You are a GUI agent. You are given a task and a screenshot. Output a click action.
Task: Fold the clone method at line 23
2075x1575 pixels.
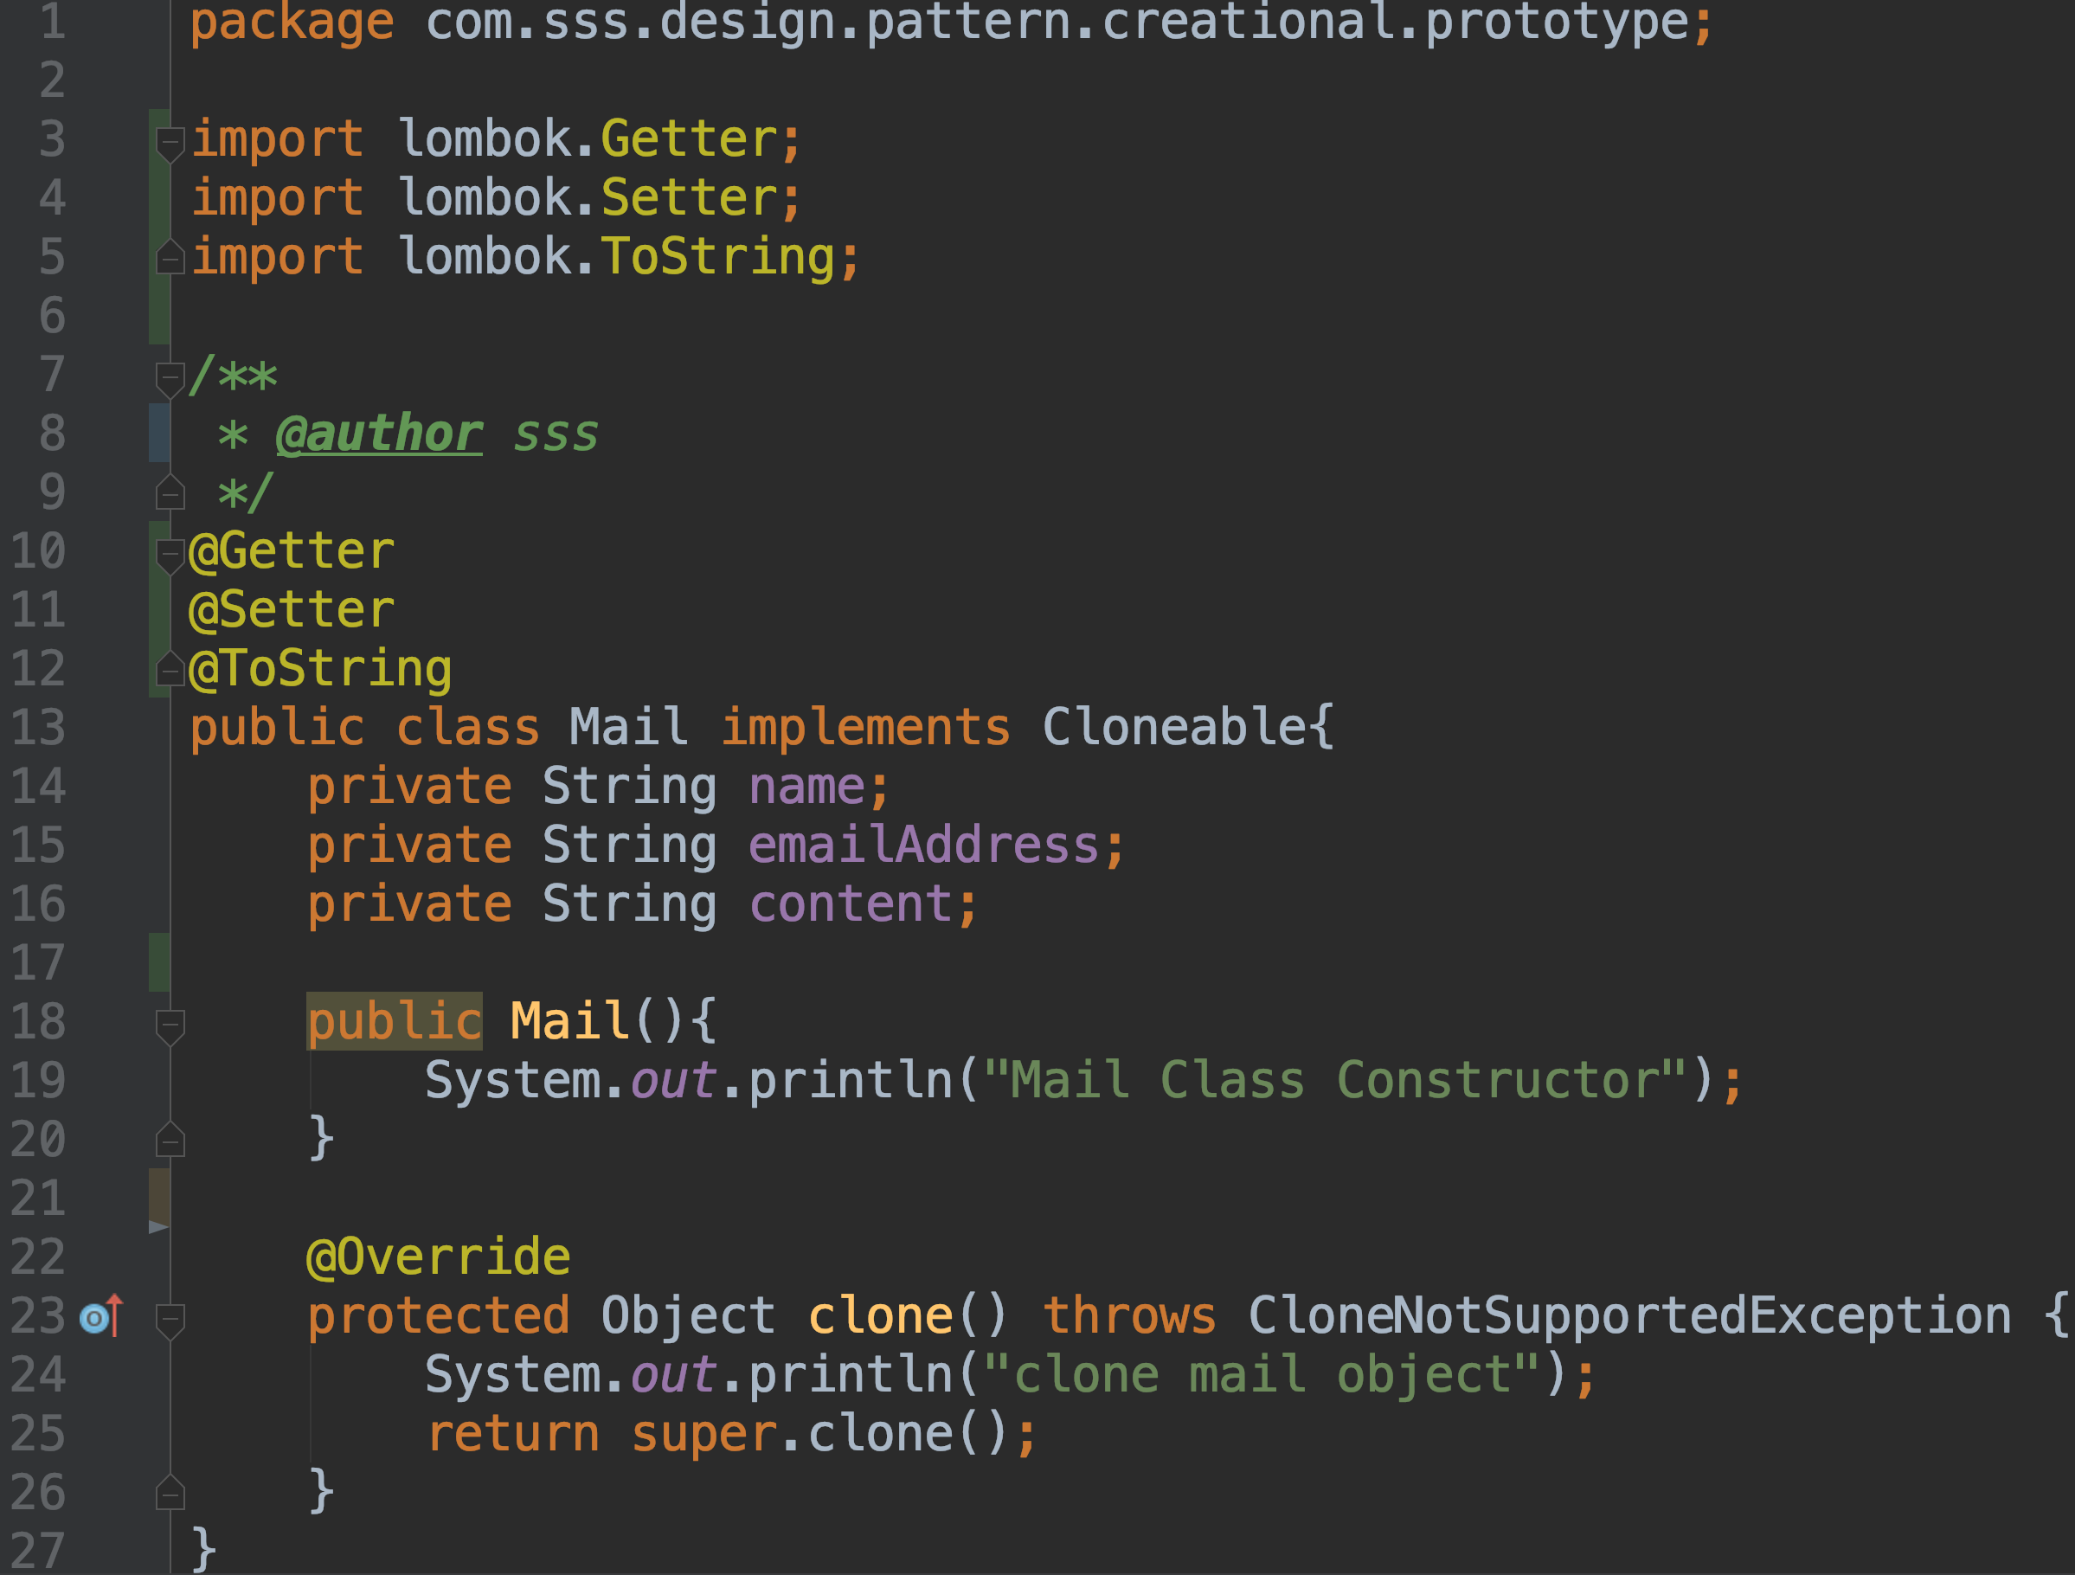170,1321
